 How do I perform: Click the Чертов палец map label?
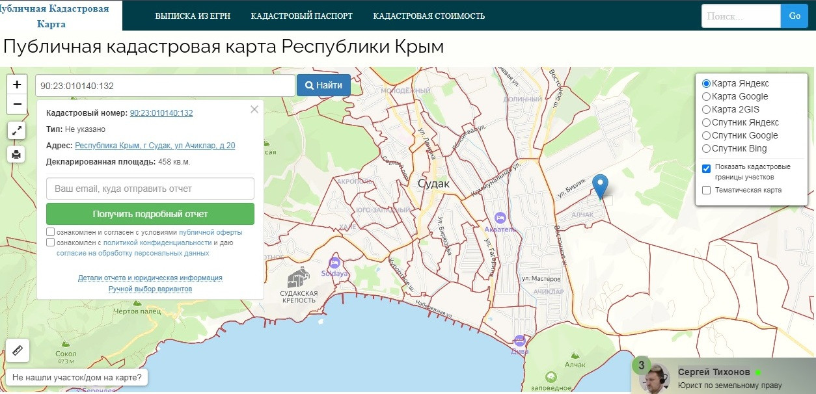coord(137,312)
